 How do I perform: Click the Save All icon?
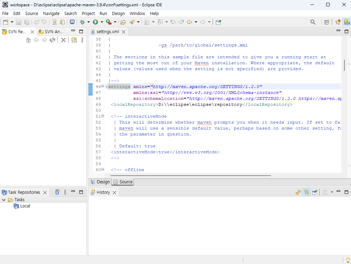click(x=27, y=22)
